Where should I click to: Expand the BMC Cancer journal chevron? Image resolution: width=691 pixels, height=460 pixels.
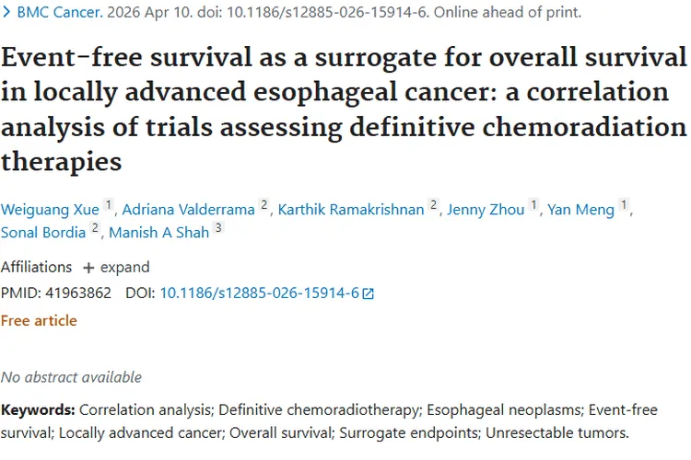(7, 15)
